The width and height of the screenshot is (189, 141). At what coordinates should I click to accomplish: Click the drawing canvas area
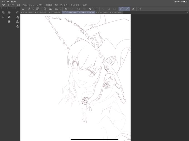75,77
